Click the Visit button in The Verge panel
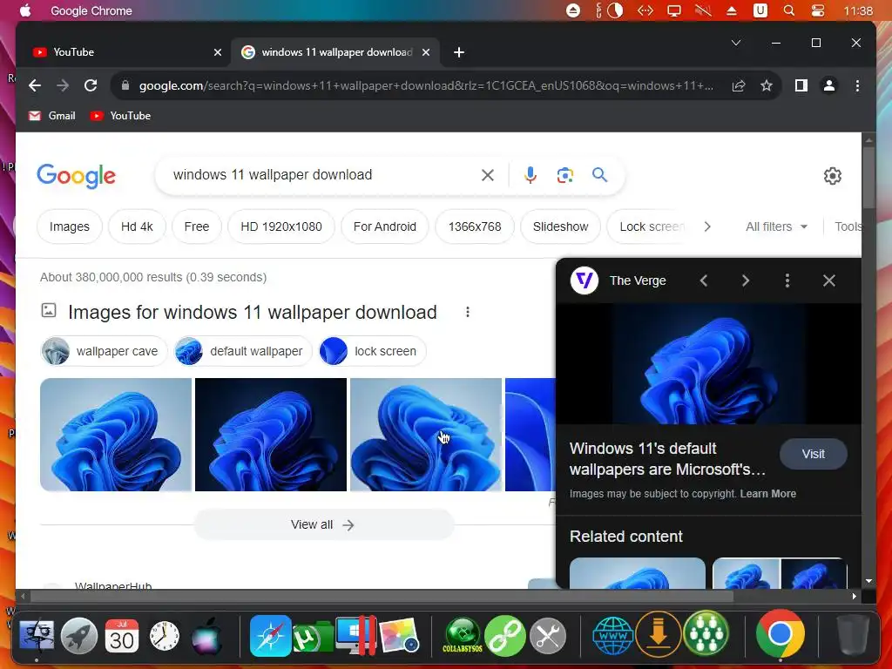Image resolution: width=892 pixels, height=669 pixels. point(813,454)
